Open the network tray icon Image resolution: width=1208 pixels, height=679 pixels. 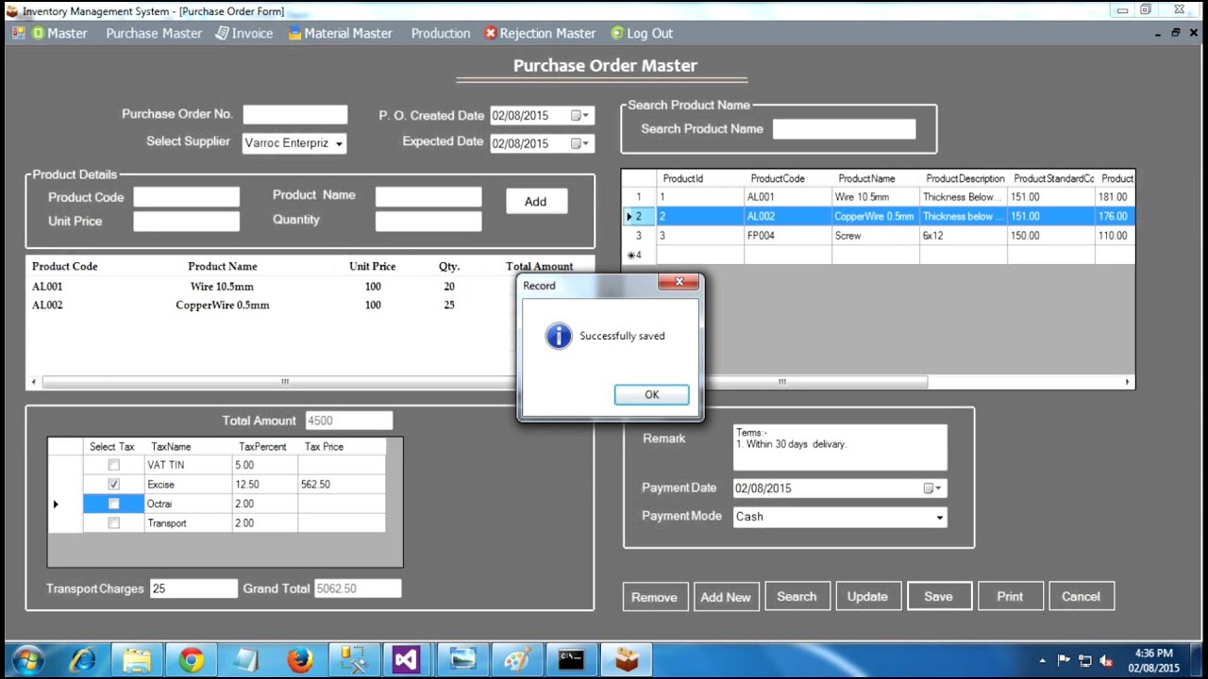point(1085,660)
